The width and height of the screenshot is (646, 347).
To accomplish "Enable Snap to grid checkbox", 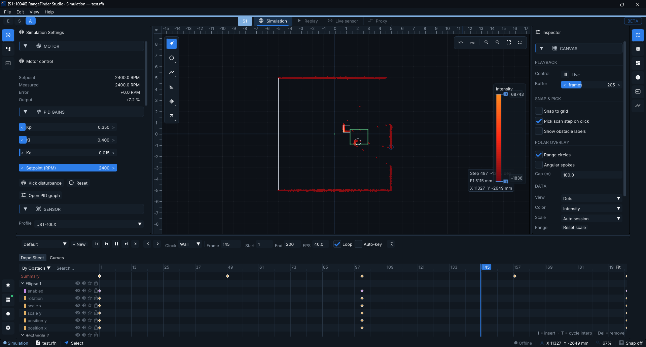I will pos(539,111).
